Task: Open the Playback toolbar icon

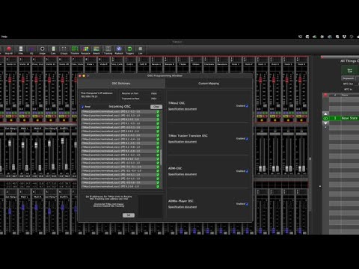Action: click(x=119, y=49)
